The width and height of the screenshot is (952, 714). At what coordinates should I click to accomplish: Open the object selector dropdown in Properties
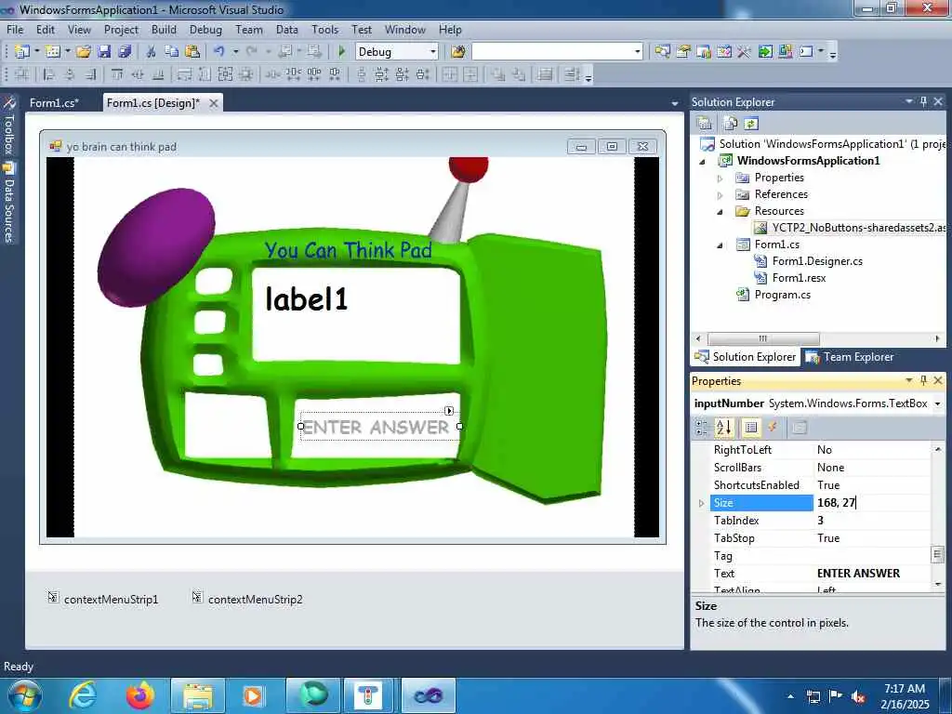pos(937,403)
